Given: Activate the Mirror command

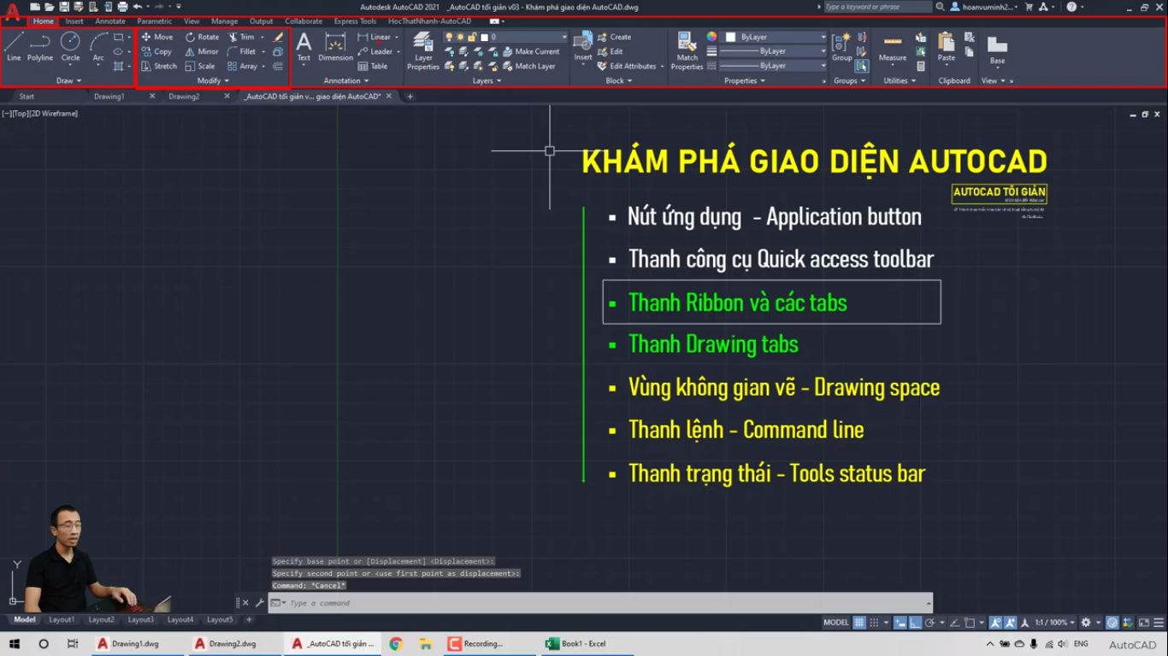Looking at the screenshot, I should (202, 51).
